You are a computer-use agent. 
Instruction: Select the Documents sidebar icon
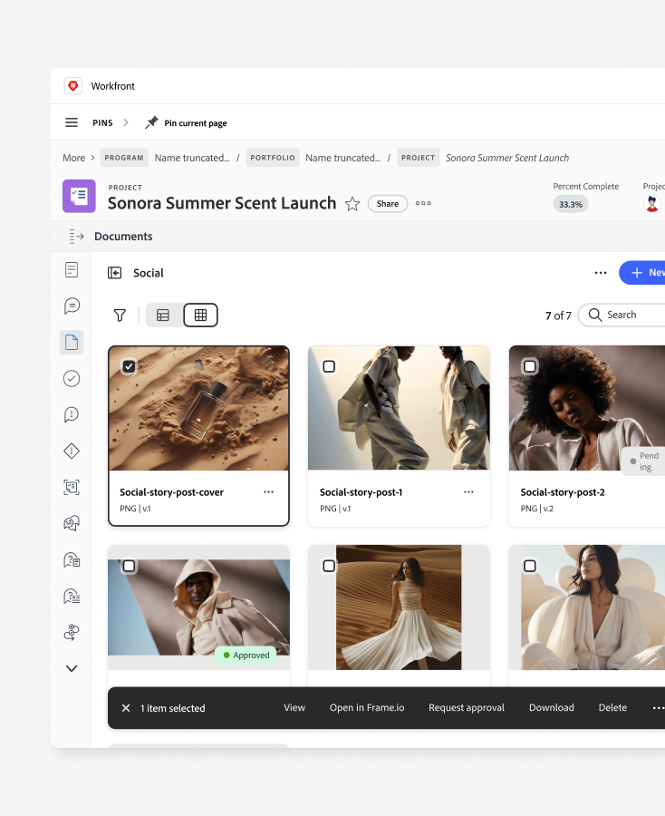pyautogui.click(x=72, y=343)
